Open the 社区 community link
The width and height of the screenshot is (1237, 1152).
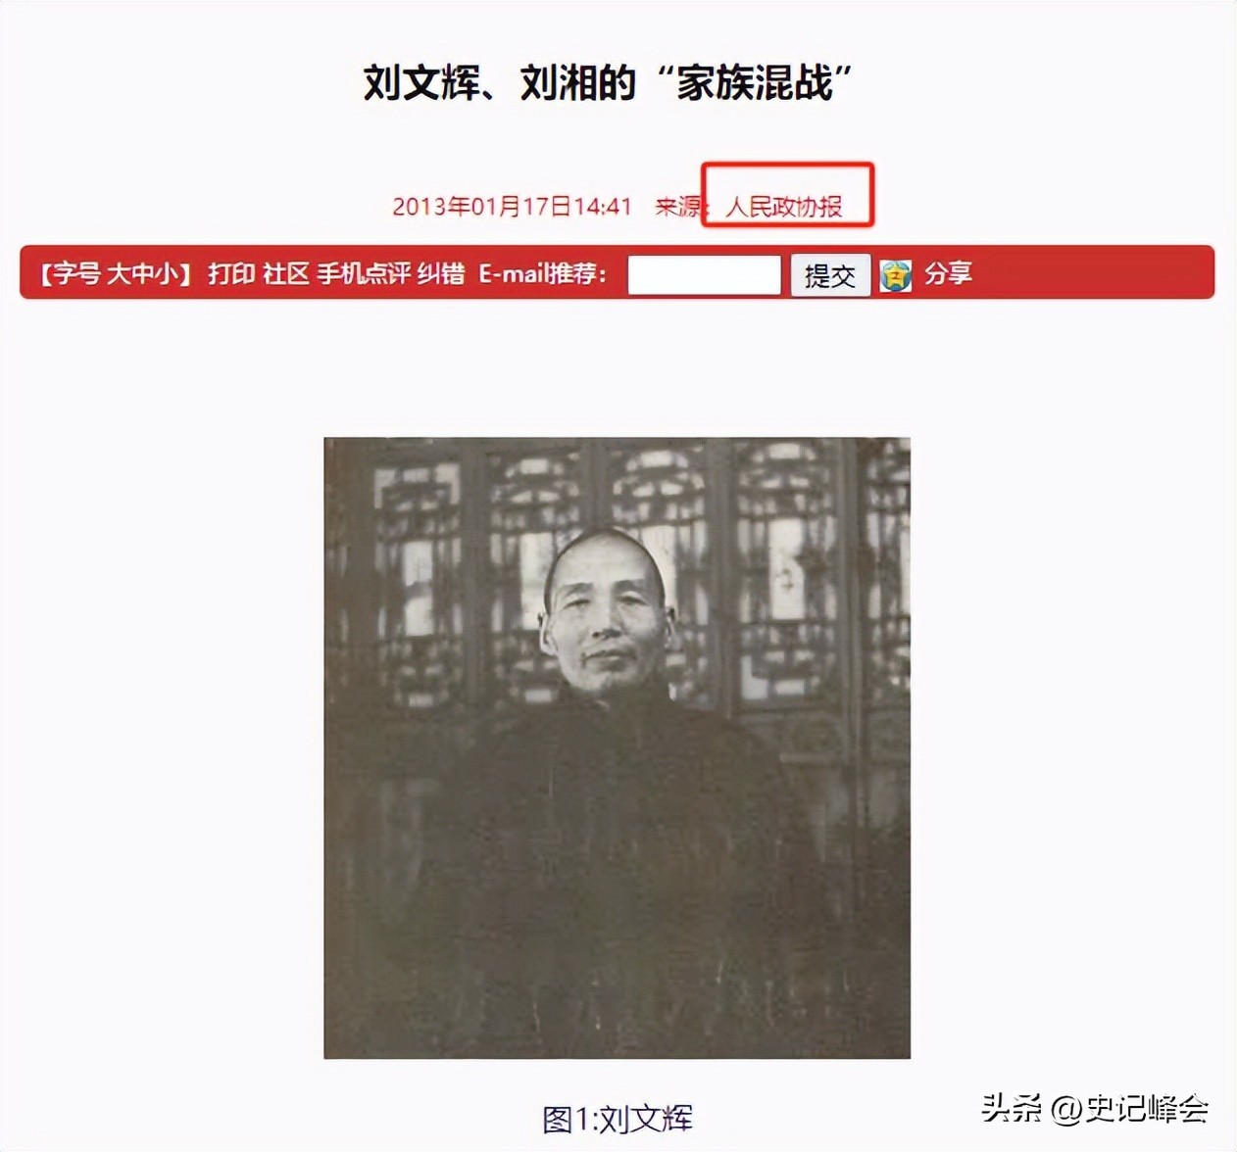tap(286, 273)
